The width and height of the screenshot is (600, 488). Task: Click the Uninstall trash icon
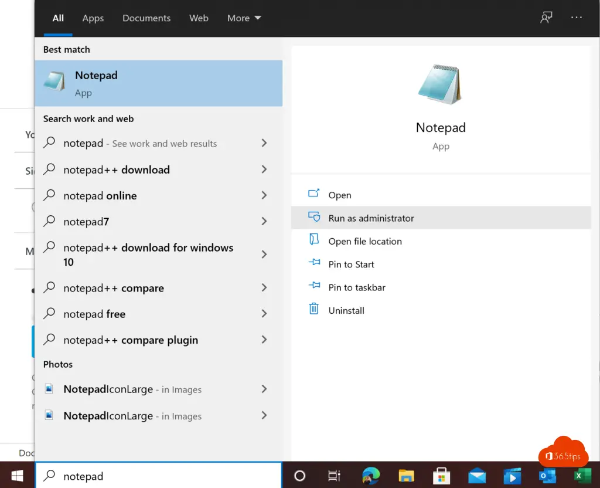pyautogui.click(x=314, y=309)
